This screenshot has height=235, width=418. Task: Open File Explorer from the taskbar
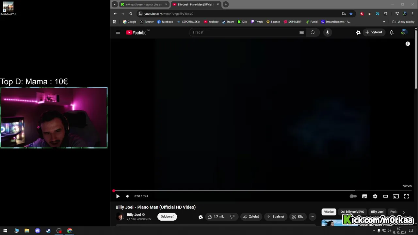27,231
